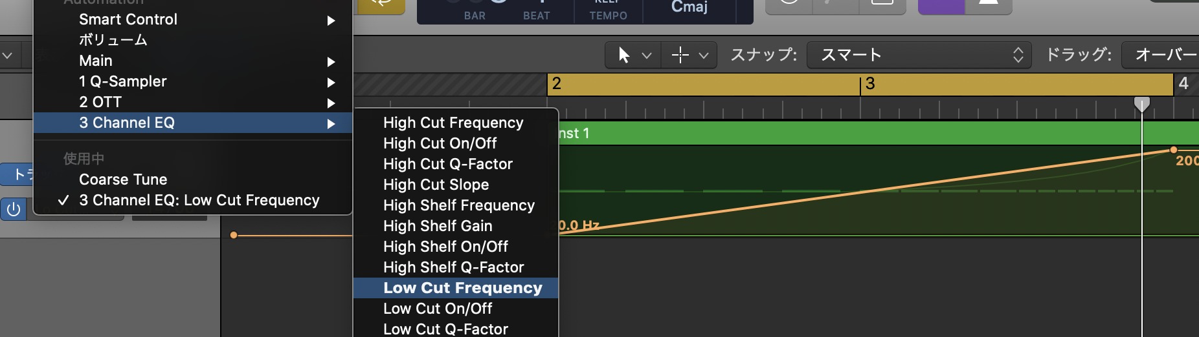
Task: Toggle the blue automation power button
Action: (14, 209)
